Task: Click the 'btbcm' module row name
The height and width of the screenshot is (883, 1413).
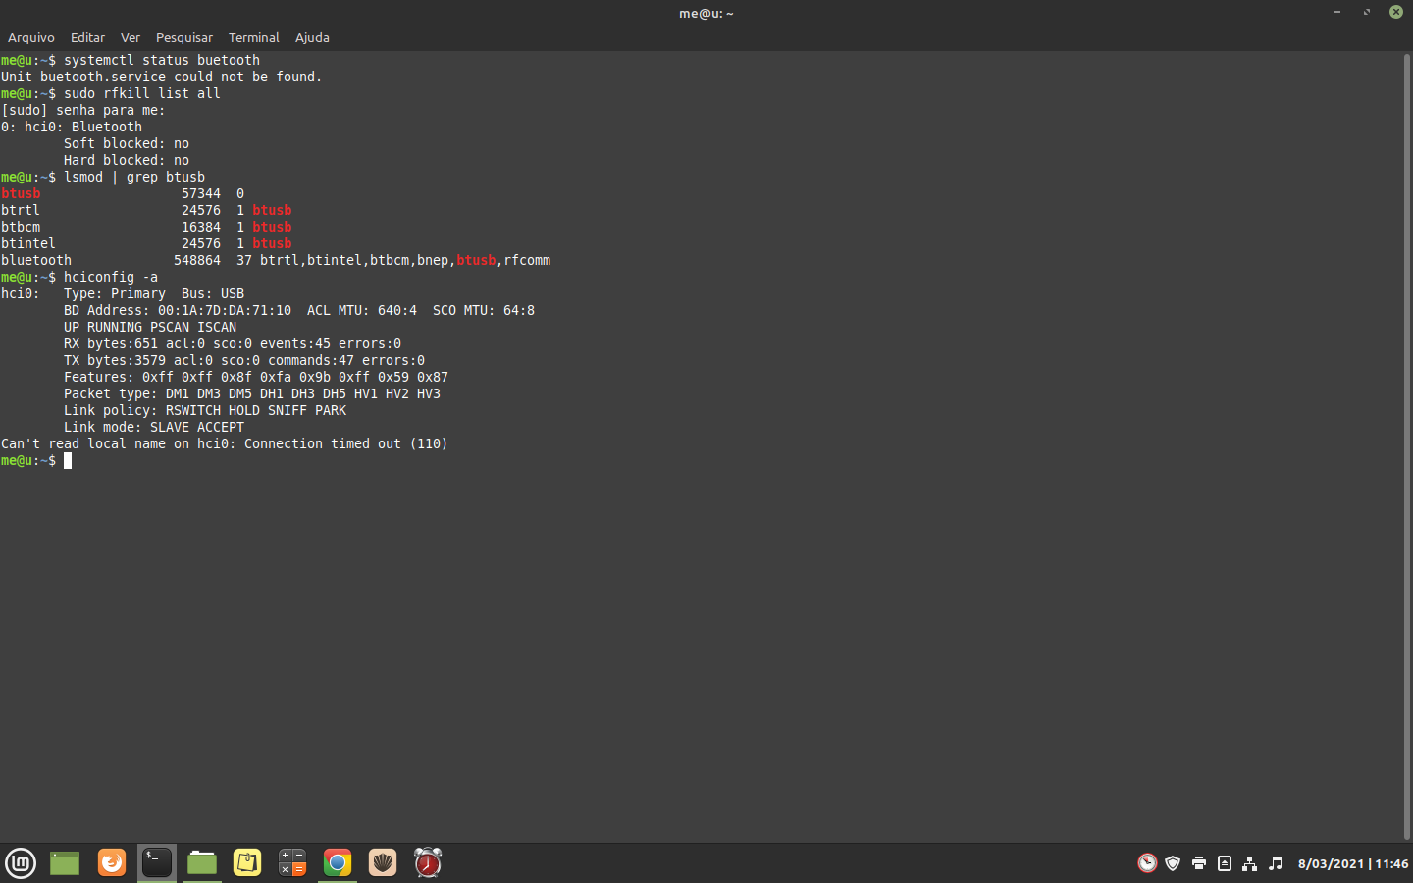Action: (x=21, y=227)
